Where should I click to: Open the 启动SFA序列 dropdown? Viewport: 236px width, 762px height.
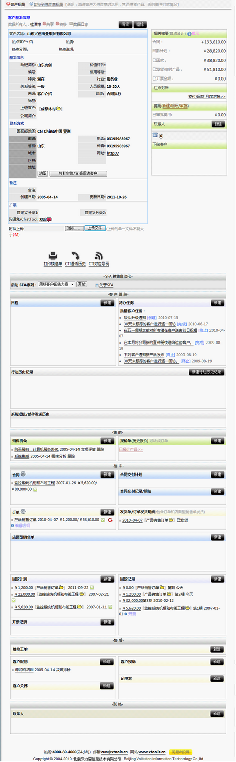(x=57, y=284)
